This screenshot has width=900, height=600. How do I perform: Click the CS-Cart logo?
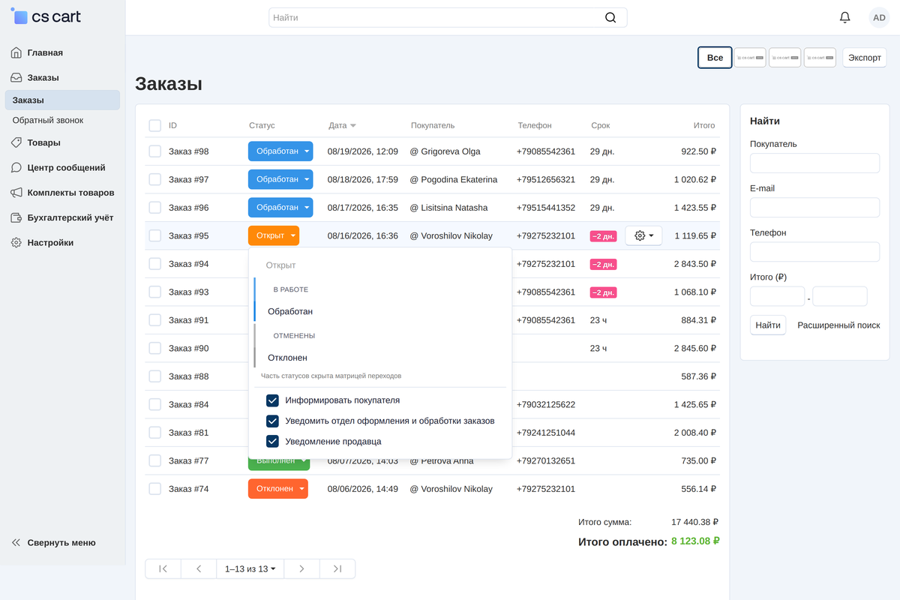click(46, 16)
